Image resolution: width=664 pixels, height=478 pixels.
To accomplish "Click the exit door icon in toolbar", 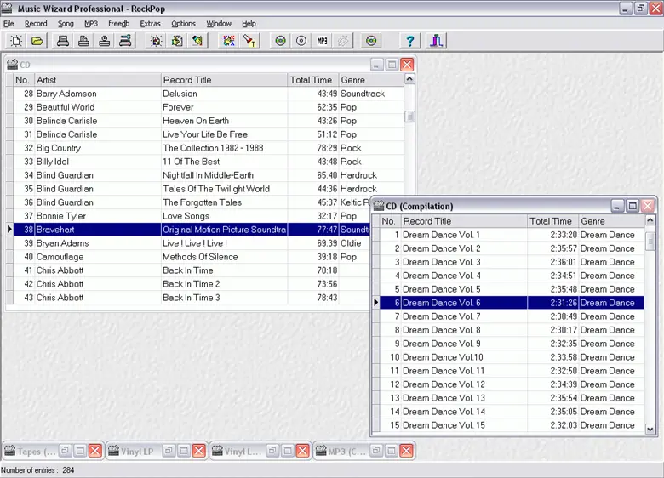I will (435, 41).
